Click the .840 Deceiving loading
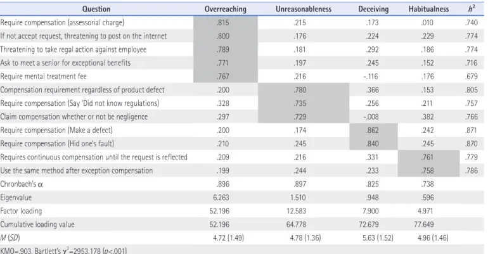 click(x=372, y=144)
